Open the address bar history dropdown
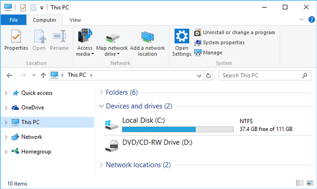317x189 pixels. (x=199, y=76)
